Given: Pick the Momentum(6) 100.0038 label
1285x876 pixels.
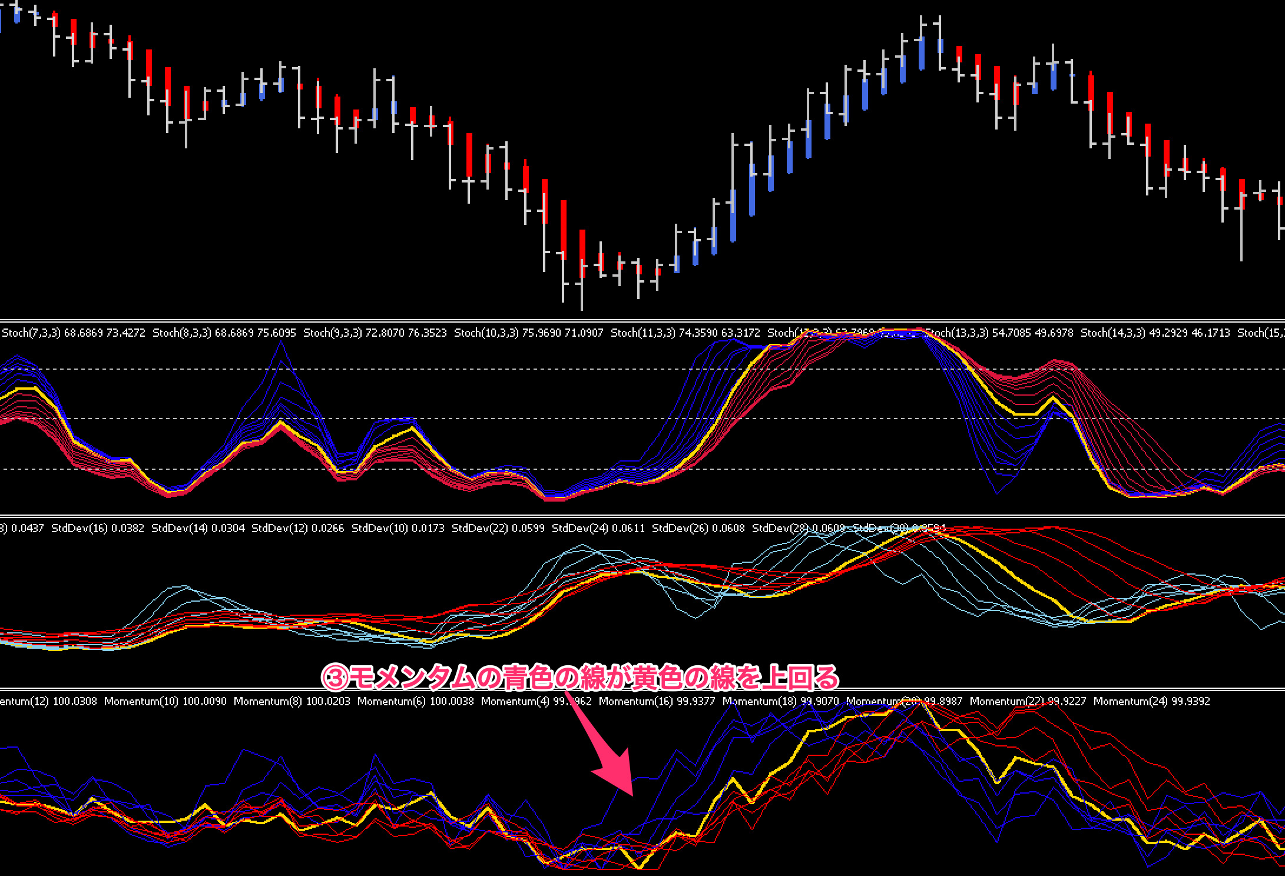Looking at the screenshot, I should [x=416, y=701].
